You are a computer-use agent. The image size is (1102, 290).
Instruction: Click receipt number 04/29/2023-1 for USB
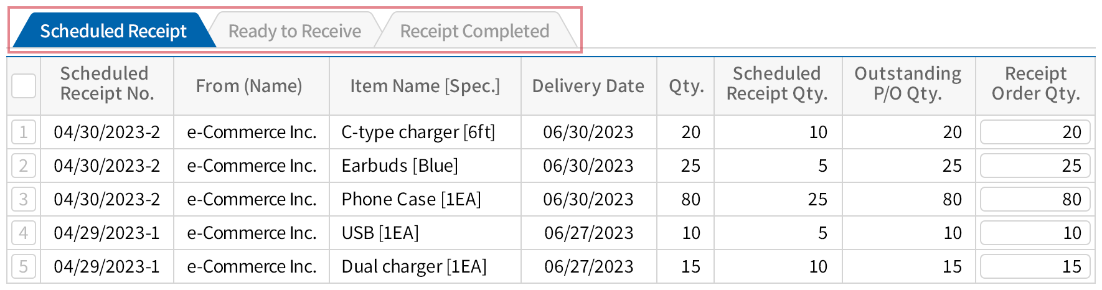106,233
